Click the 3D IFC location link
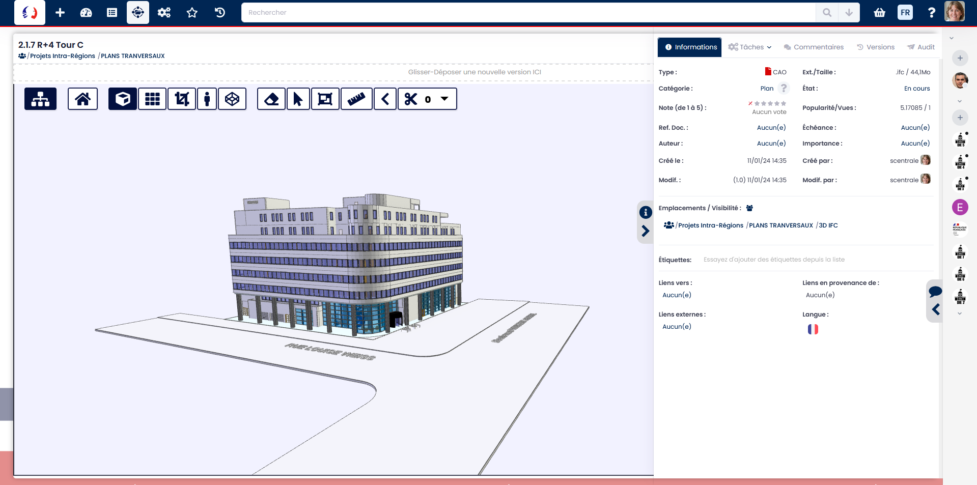Viewport: 977px width, 485px height. pyautogui.click(x=828, y=225)
